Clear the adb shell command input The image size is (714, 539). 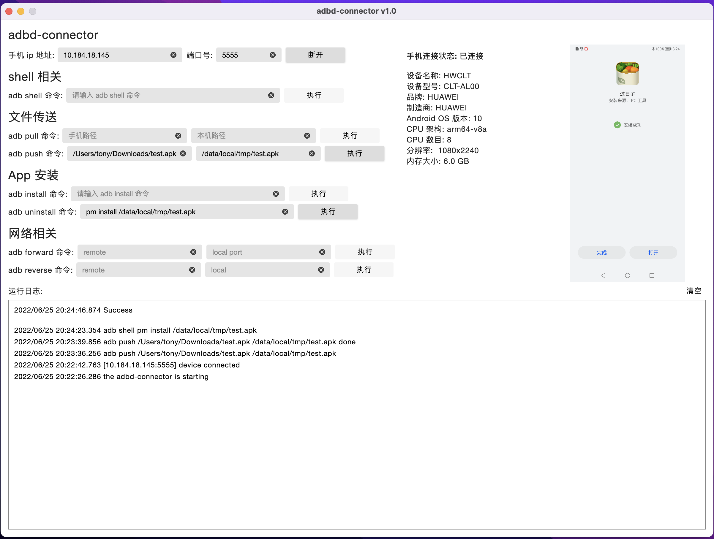tap(271, 96)
